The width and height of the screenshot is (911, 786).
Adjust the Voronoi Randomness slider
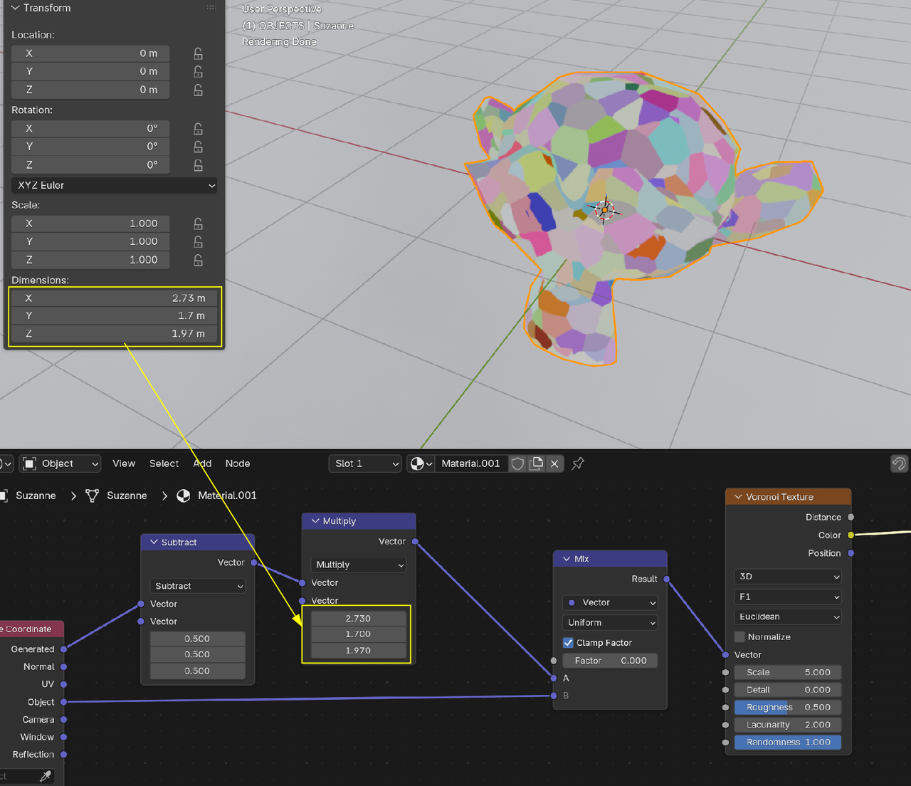click(788, 742)
